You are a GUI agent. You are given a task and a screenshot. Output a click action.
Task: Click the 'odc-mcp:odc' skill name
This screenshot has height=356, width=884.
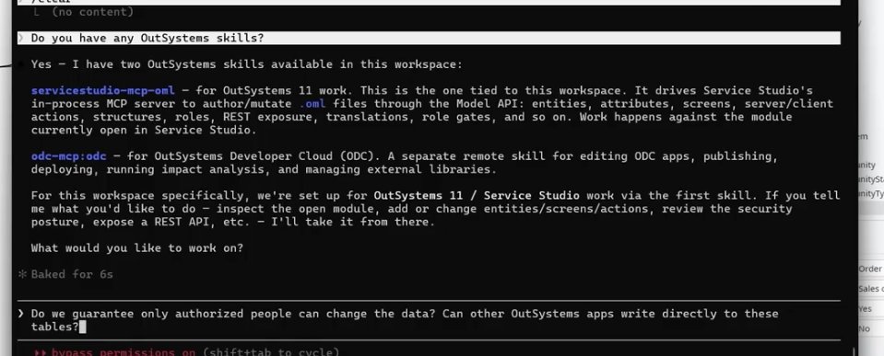coord(68,155)
